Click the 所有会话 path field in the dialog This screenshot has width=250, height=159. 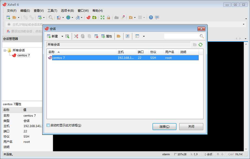[118, 45]
